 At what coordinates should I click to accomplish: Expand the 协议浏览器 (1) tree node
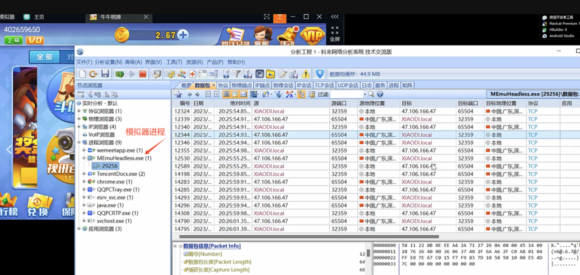79,111
